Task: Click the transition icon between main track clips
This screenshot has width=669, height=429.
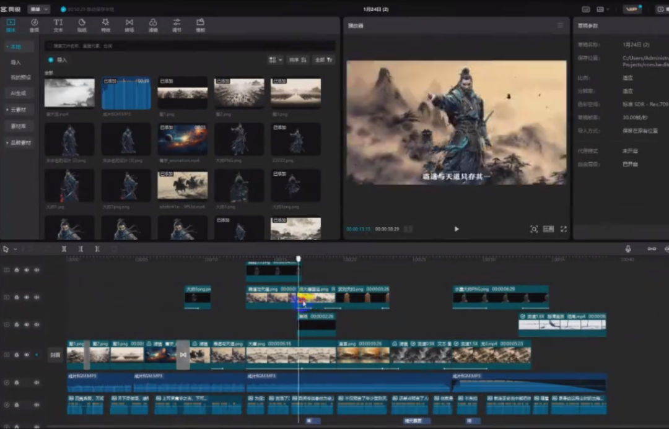Action: (183, 355)
